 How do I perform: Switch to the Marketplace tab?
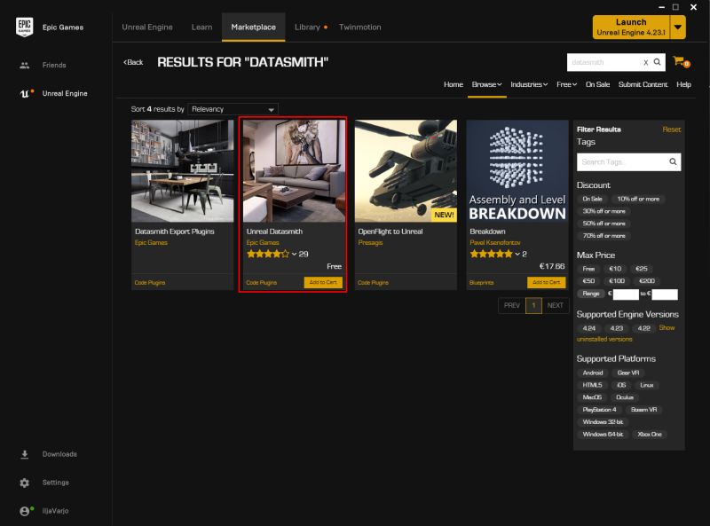[x=253, y=27]
